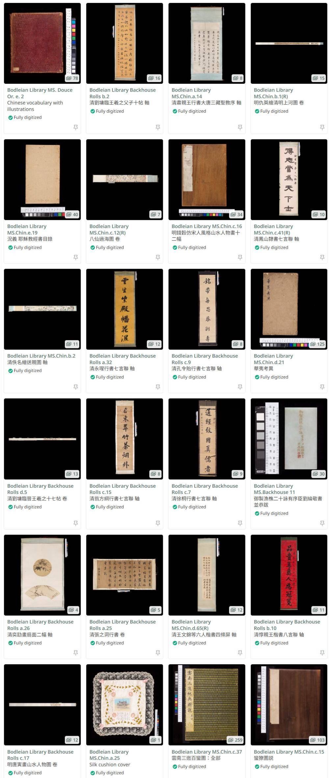Open Backhouse Rolls c.15 title link
The width and height of the screenshot is (329, 778).
click(x=122, y=489)
